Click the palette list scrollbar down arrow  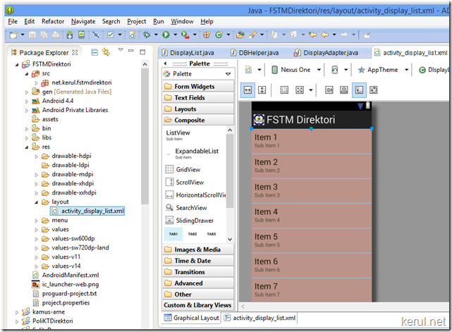point(230,239)
